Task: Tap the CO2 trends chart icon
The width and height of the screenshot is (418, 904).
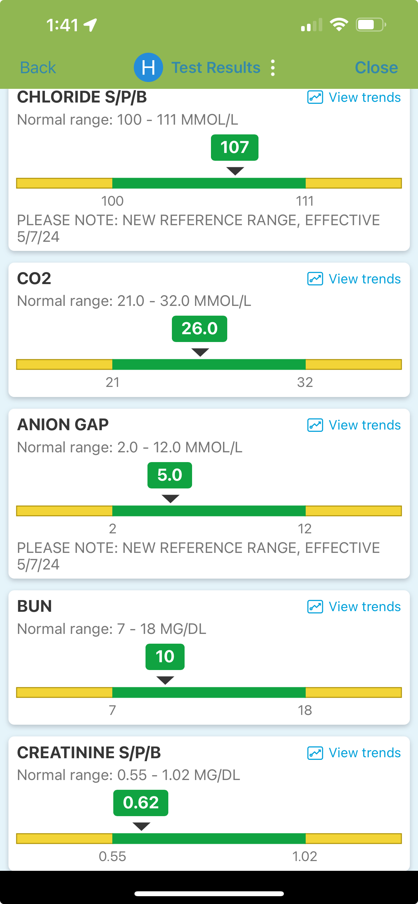Action: [315, 279]
